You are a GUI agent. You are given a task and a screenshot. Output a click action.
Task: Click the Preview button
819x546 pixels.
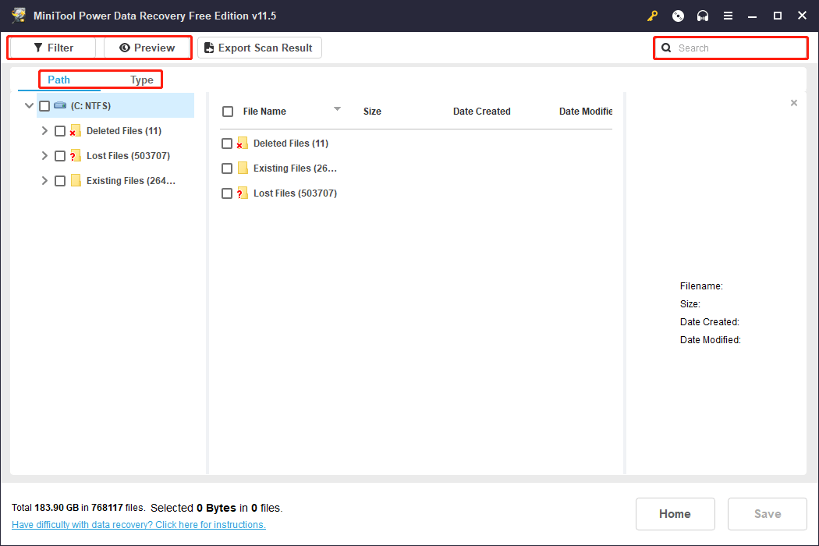pyautogui.click(x=147, y=48)
